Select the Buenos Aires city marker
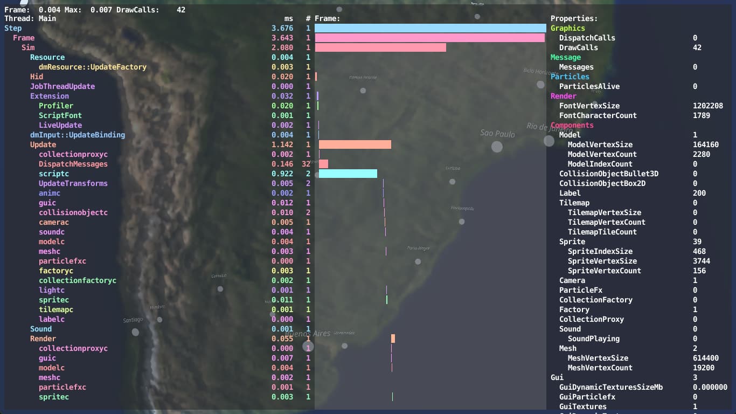 (308, 346)
